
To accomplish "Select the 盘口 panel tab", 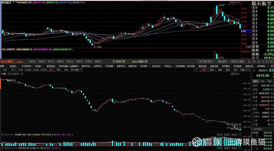I will point(256,81).
